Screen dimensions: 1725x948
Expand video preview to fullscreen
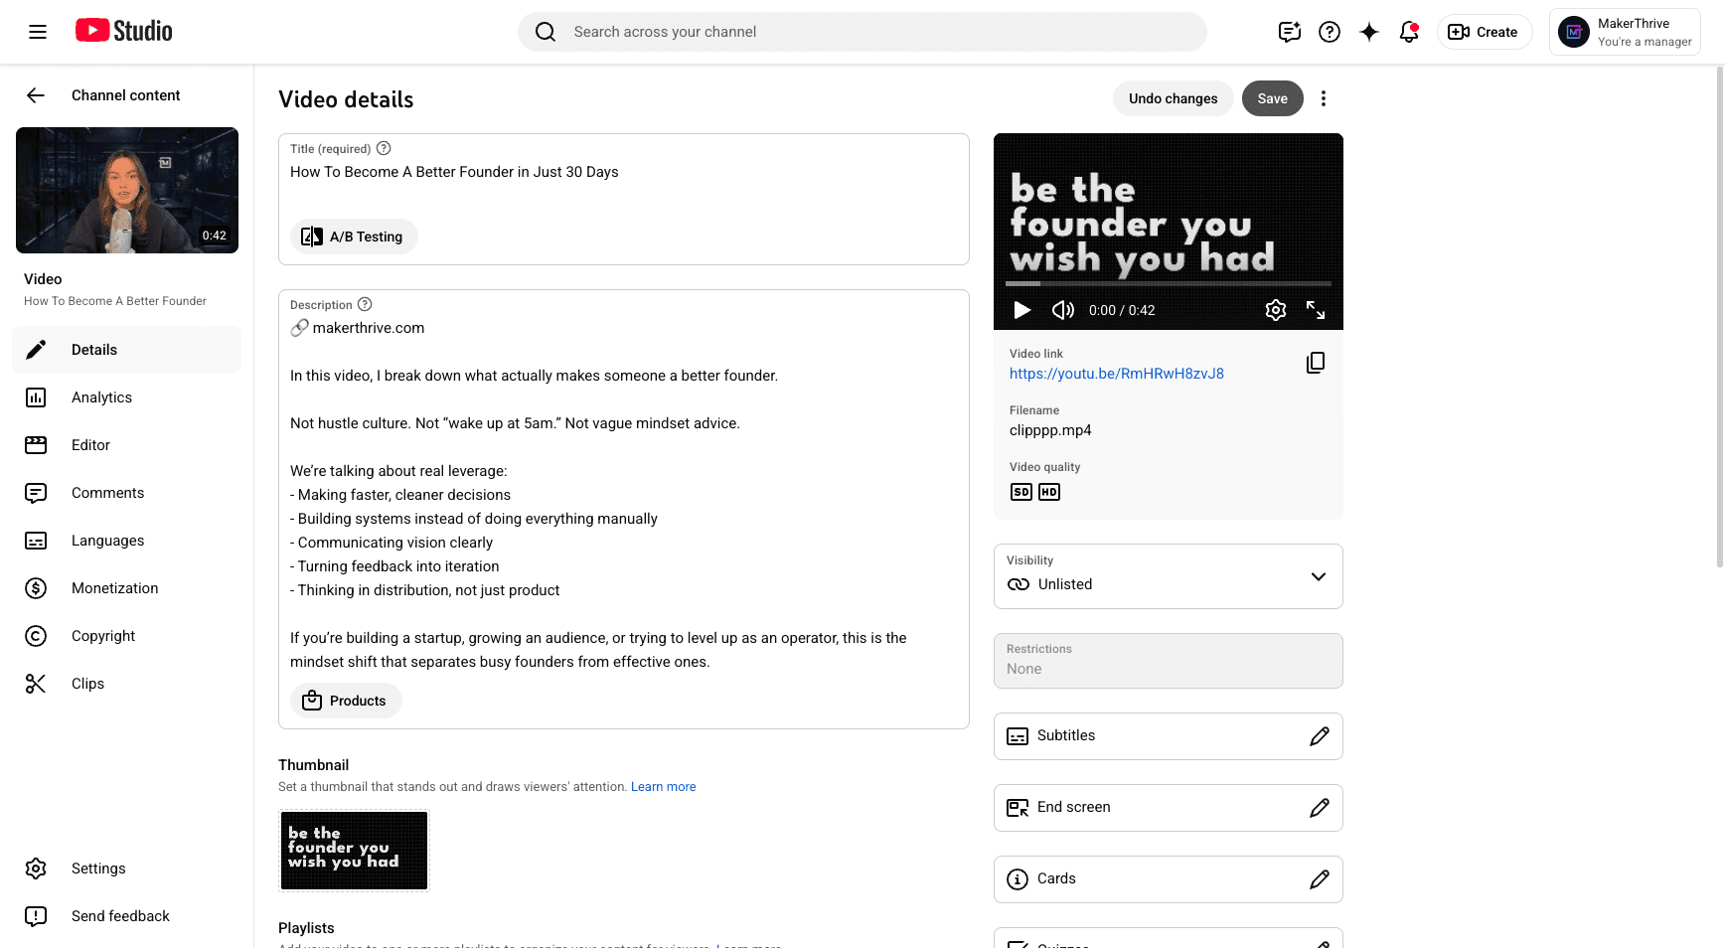[x=1316, y=310]
